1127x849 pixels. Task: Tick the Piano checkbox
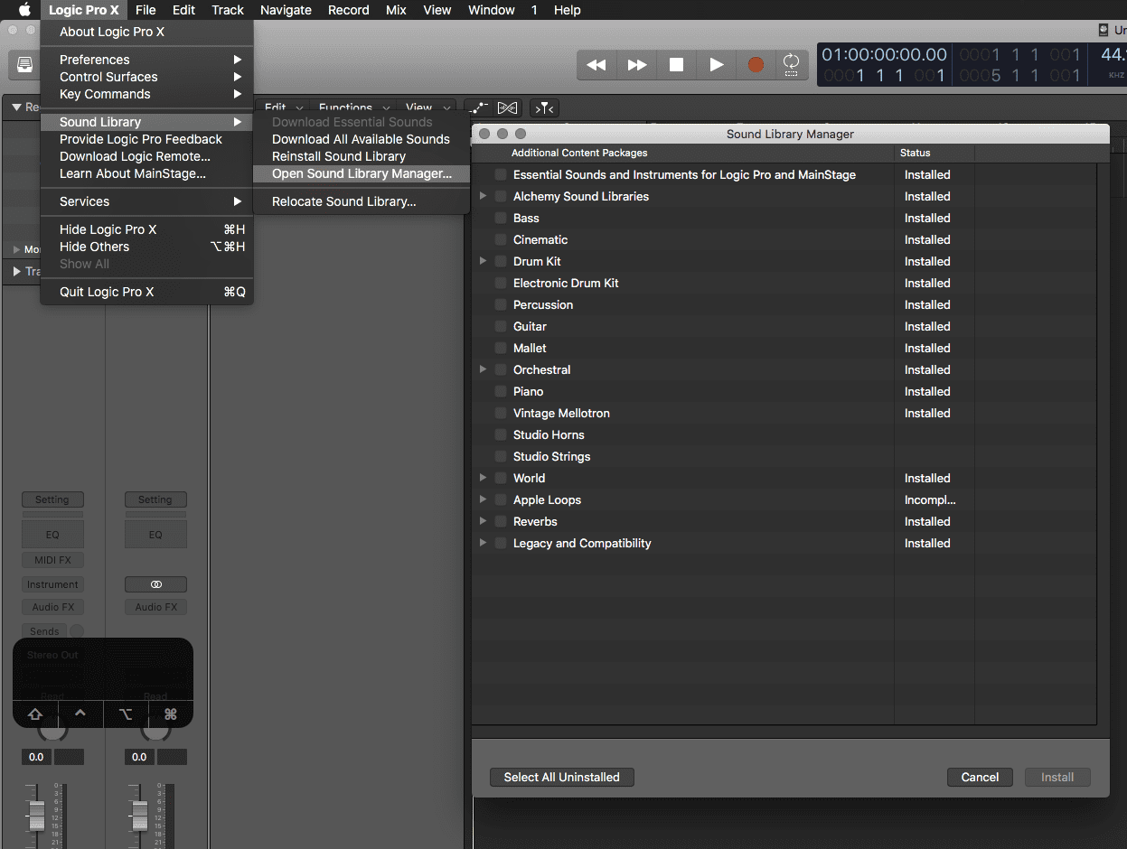[501, 391]
